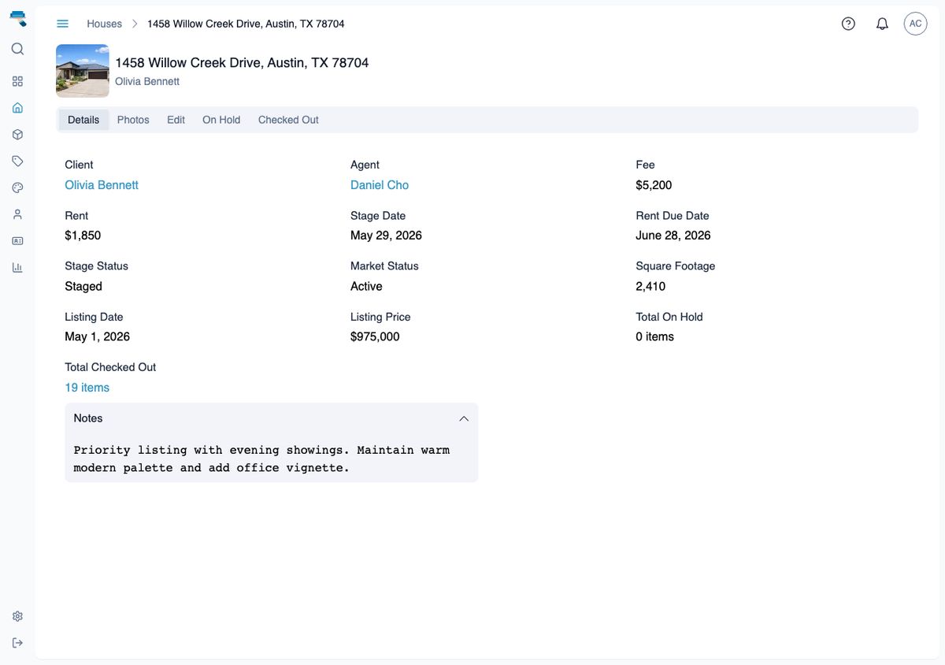Select the Details tab

83,120
